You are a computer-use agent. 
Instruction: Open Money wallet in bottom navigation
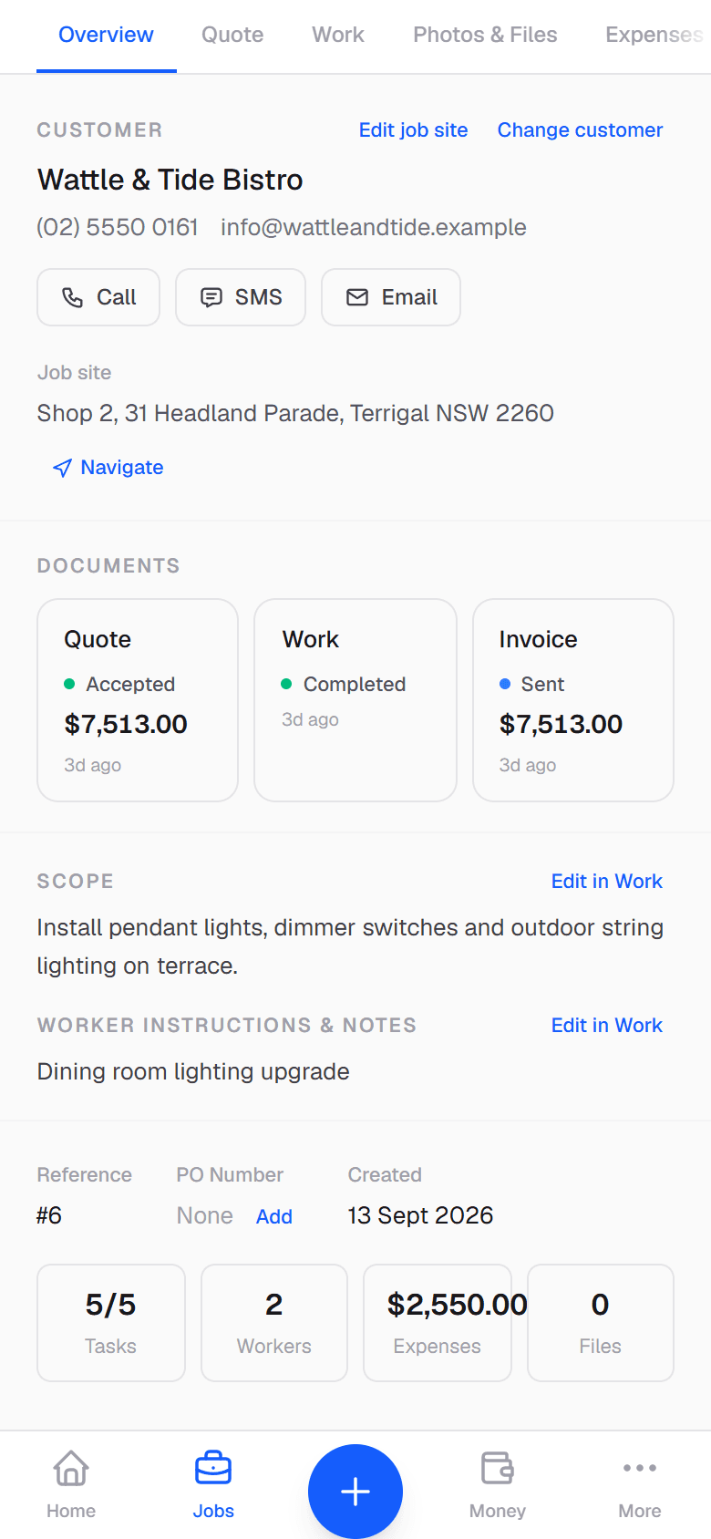[498, 1484]
